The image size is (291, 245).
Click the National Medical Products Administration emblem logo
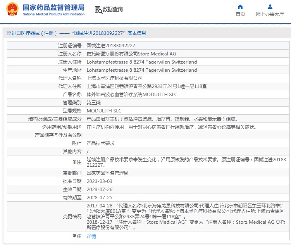12,9
